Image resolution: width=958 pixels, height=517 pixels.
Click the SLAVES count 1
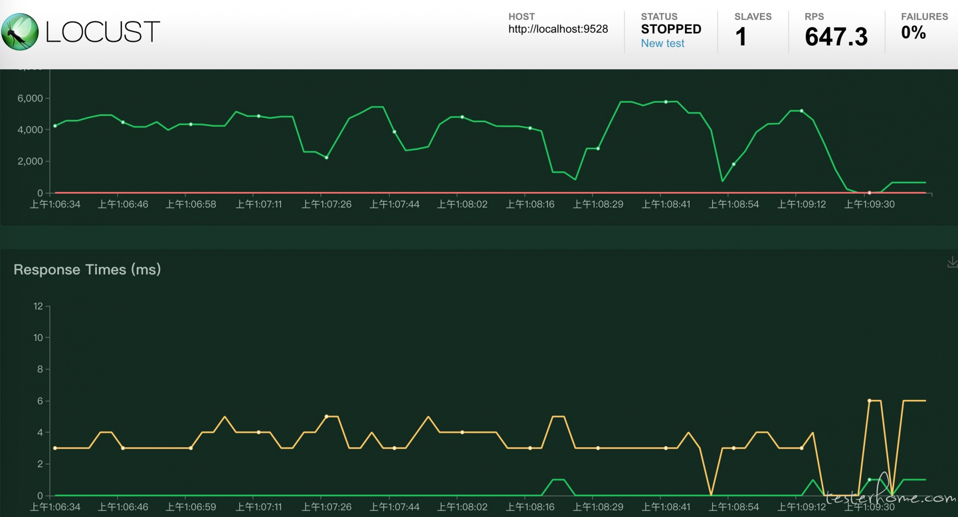point(741,36)
